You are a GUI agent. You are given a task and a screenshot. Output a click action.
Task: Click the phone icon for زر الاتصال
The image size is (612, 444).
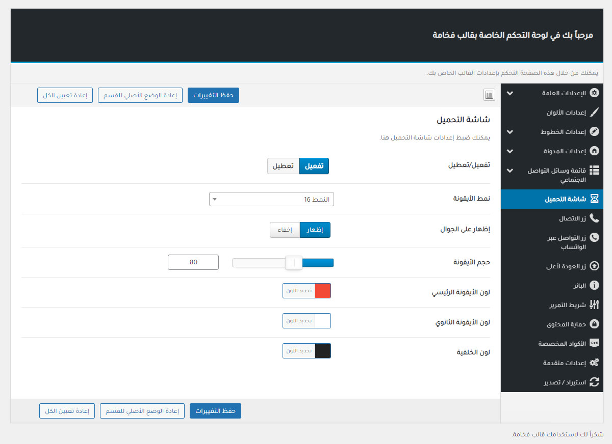click(x=594, y=218)
